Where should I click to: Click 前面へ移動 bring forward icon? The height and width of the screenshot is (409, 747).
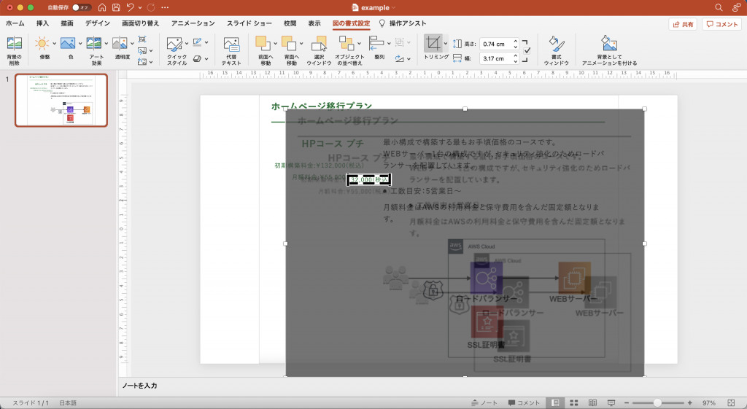[x=263, y=43]
